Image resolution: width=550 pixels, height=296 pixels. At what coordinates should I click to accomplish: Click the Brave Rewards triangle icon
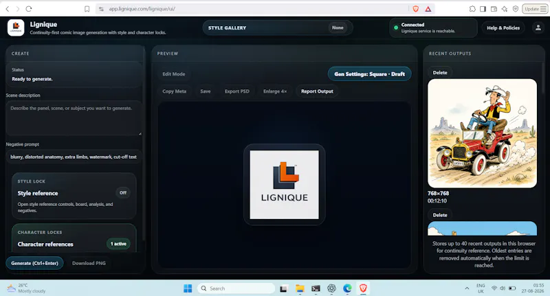click(x=428, y=9)
